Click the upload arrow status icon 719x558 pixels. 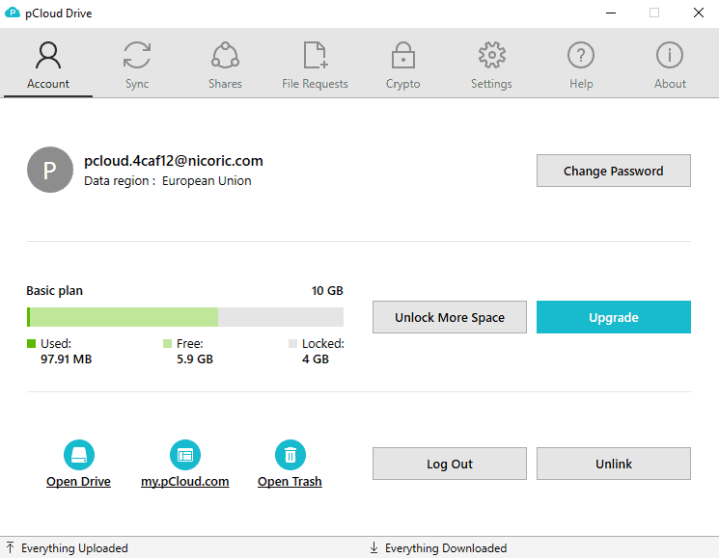coord(10,547)
